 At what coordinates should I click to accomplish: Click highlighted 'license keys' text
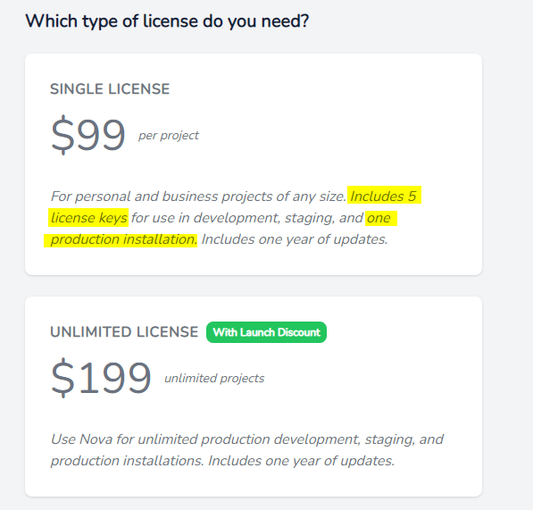pos(89,218)
